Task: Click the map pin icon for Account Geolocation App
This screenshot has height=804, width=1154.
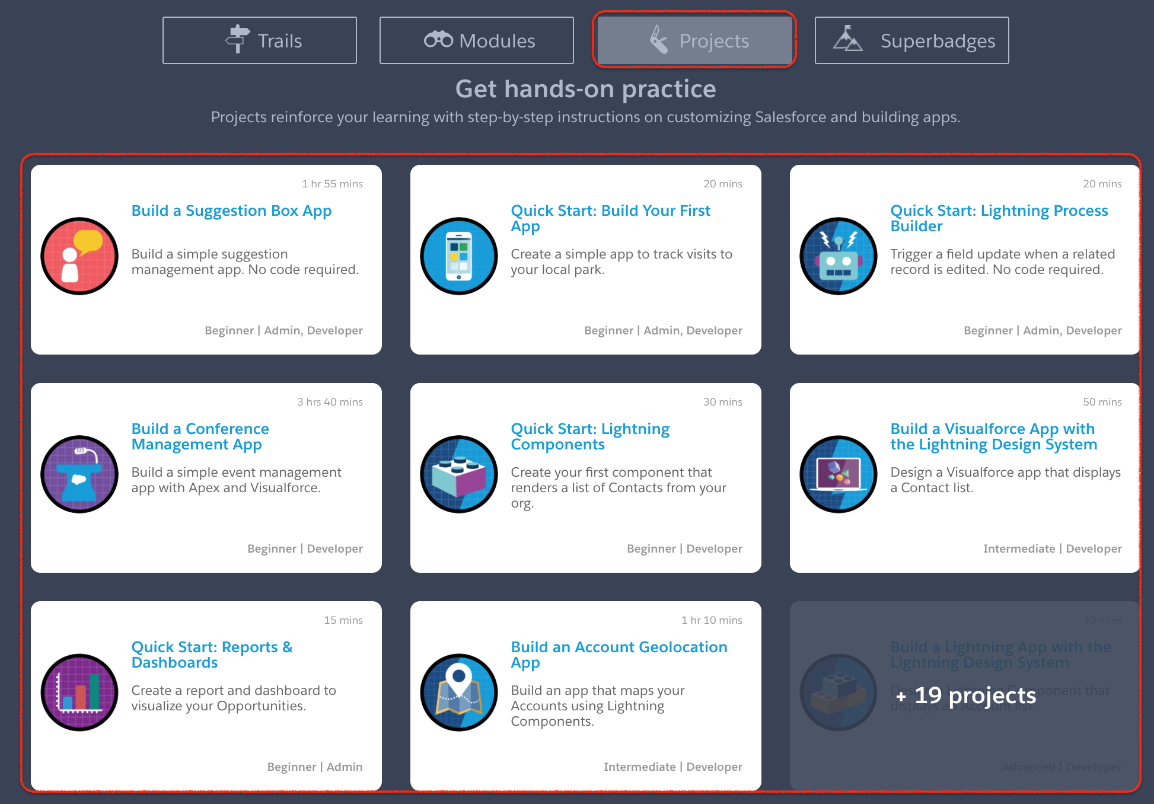Action: click(458, 693)
